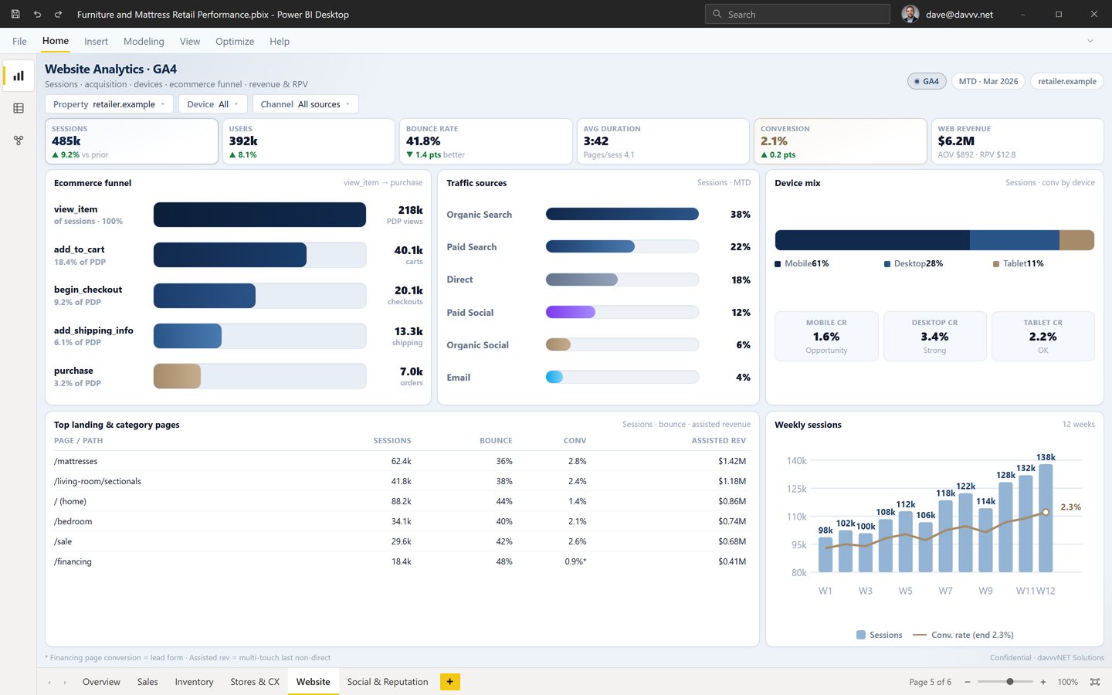This screenshot has width=1112, height=695.
Task: Open the Channel All sources dropdown
Action: point(305,104)
